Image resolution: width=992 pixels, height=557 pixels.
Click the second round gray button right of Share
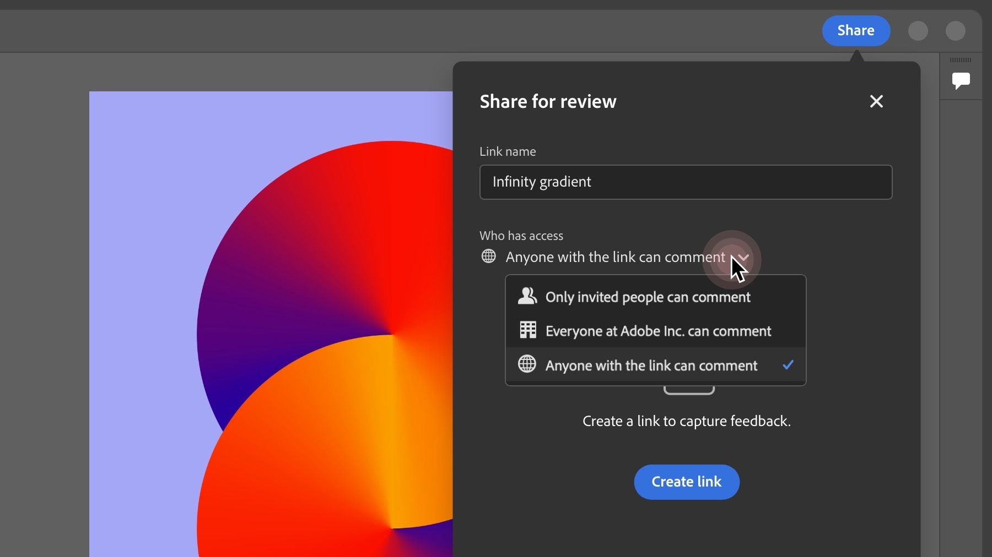point(956,31)
